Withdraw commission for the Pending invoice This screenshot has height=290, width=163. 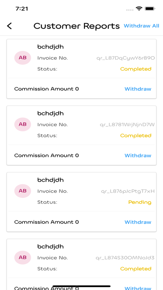click(138, 222)
